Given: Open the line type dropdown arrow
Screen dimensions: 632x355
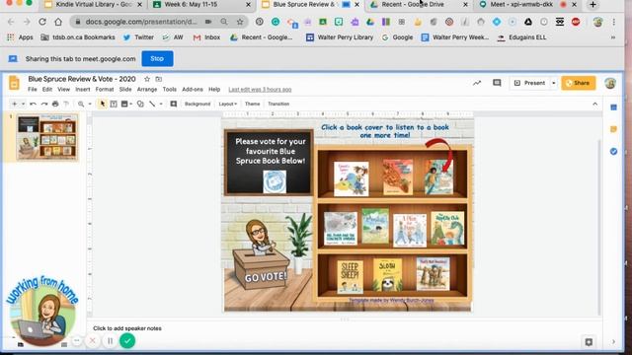Looking at the screenshot, I should (x=161, y=104).
